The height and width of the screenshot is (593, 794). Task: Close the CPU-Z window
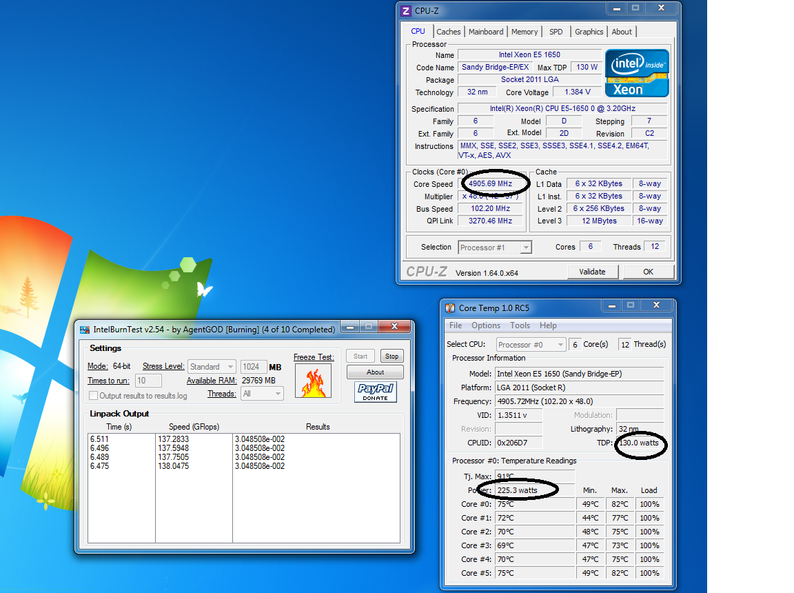click(x=661, y=8)
